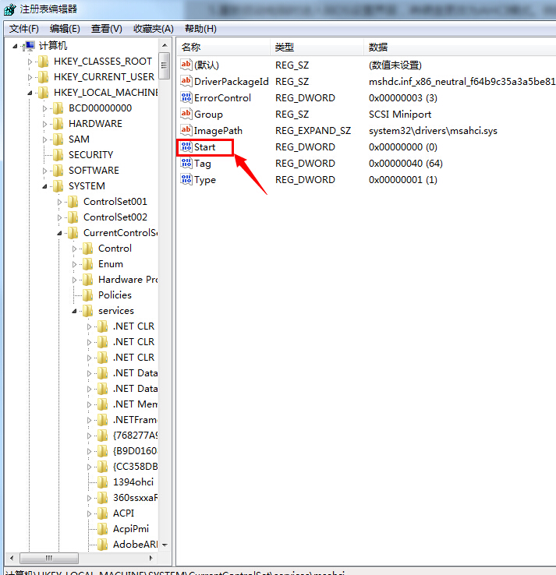Select the AcpiPmi key
The image size is (556, 575).
(131, 529)
